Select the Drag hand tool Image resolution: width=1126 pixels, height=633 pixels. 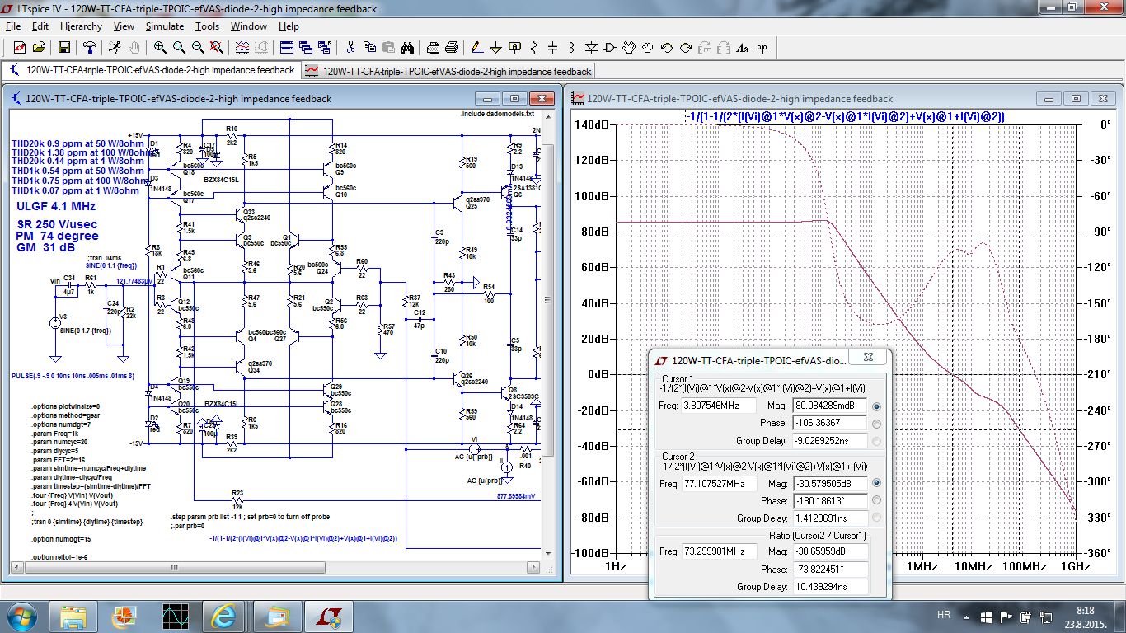(648, 47)
